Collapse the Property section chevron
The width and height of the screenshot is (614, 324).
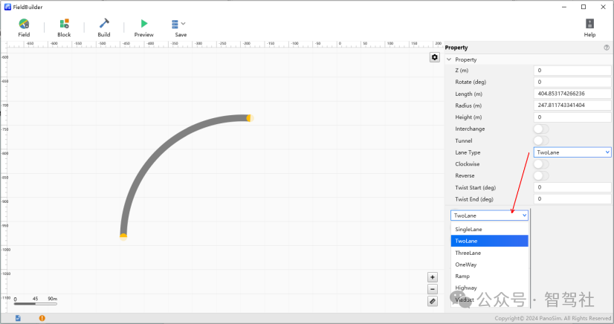click(x=449, y=59)
